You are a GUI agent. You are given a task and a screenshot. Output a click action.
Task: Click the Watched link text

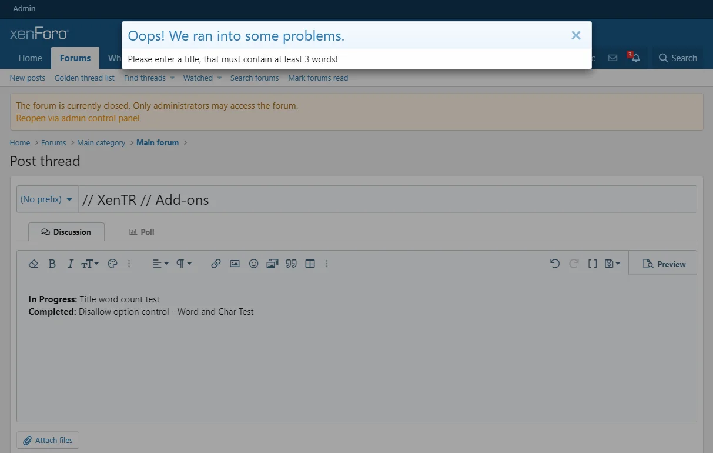[198, 78]
